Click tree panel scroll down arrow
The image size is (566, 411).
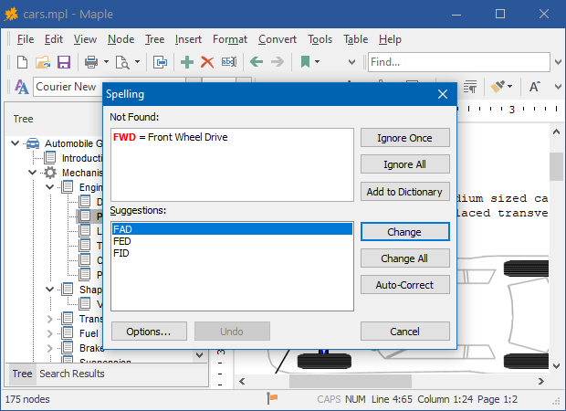(199, 355)
